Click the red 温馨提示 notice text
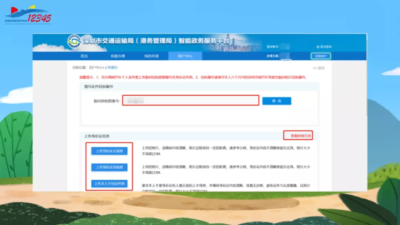Viewport: 400px width, 225px height. [193, 77]
